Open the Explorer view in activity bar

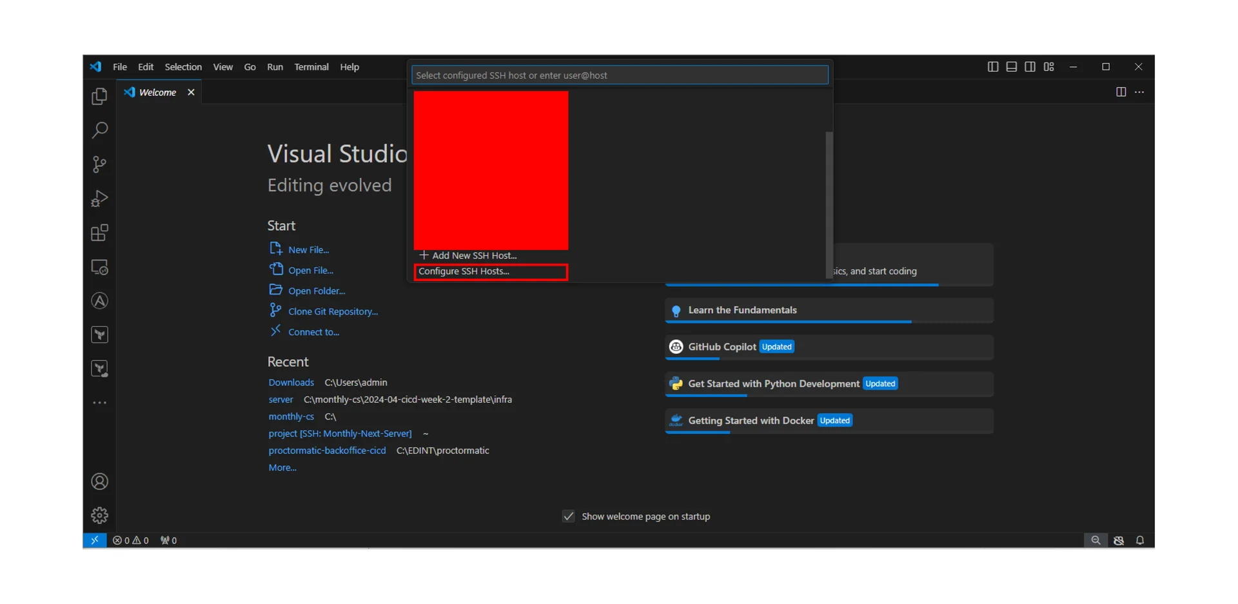coord(99,97)
